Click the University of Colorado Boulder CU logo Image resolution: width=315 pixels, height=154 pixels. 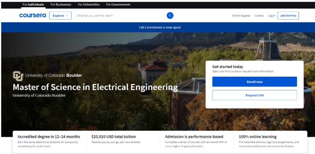[x=18, y=76]
